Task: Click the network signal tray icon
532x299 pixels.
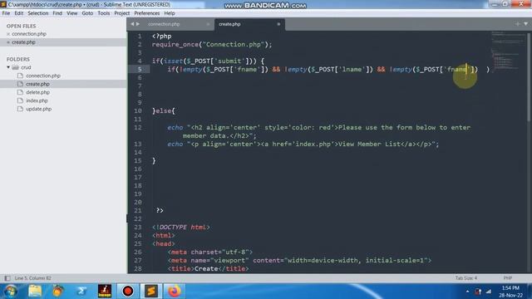Action: pyautogui.click(x=489, y=292)
